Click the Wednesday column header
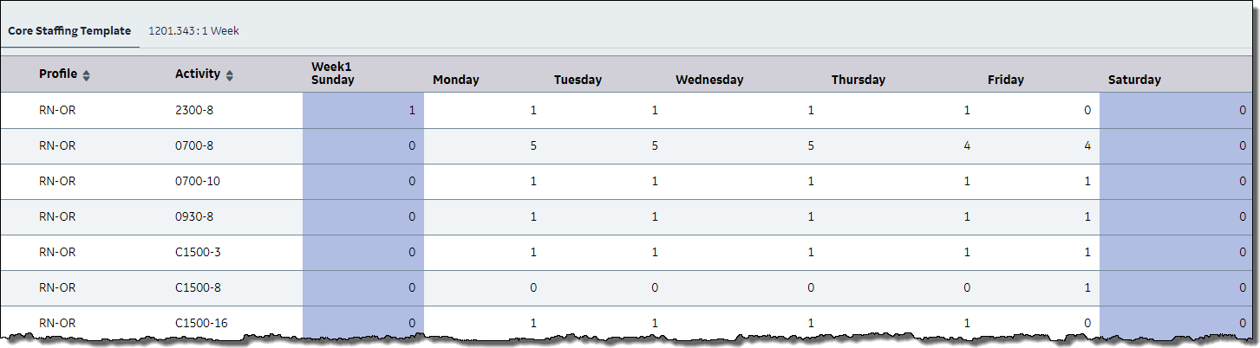Image resolution: width=1260 pixels, height=348 pixels. click(x=709, y=80)
